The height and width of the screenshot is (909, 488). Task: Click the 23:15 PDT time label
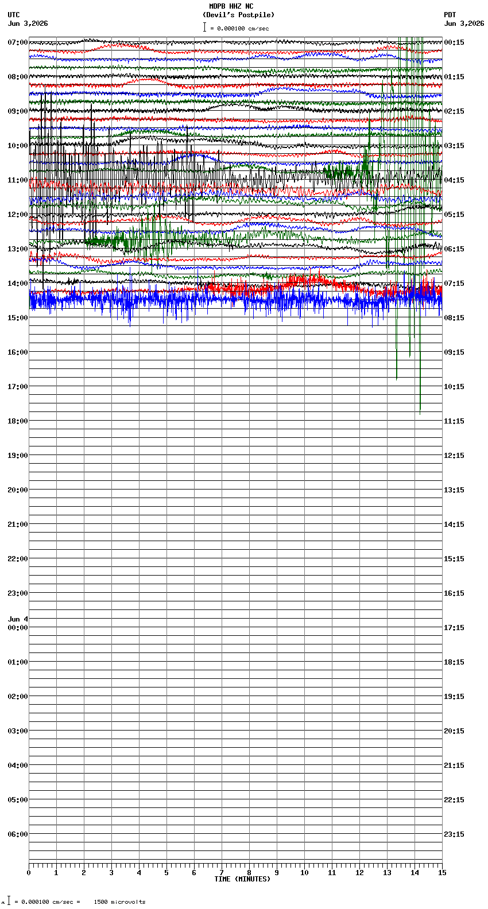pos(454,834)
